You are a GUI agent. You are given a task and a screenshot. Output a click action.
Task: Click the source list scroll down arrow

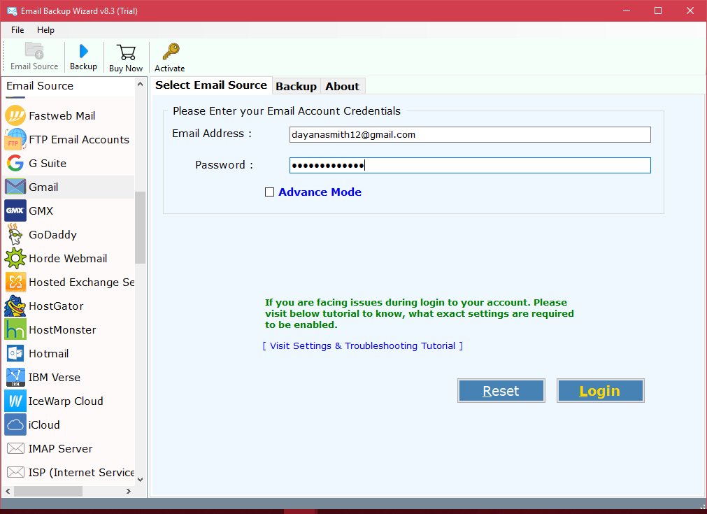141,479
